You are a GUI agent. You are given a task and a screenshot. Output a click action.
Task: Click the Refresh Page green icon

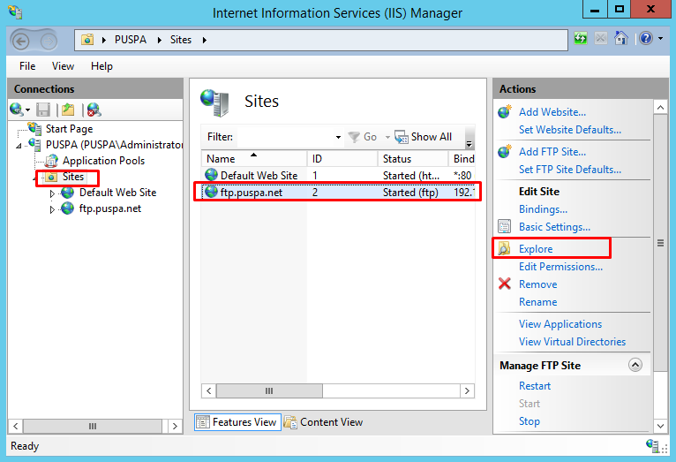[x=581, y=38]
